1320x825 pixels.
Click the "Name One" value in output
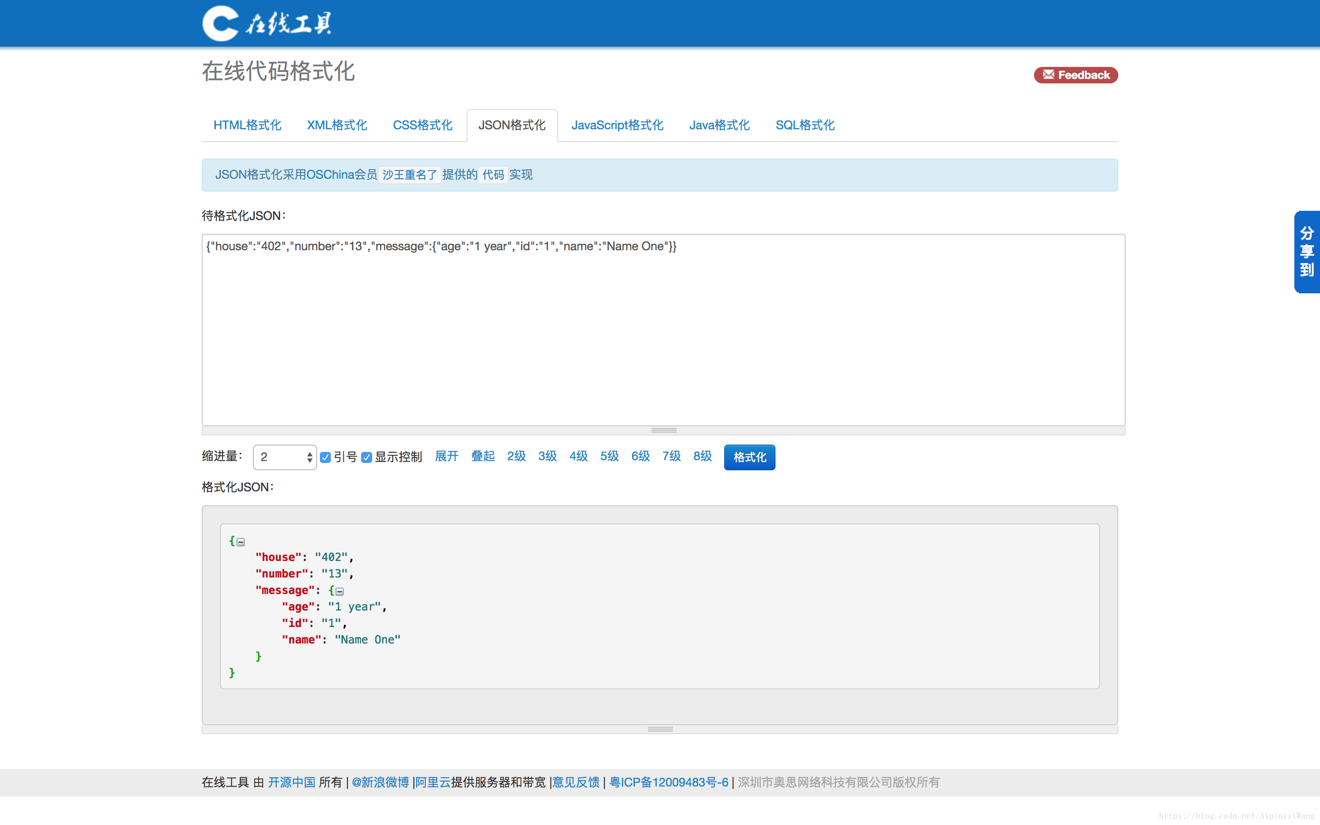[x=368, y=640]
